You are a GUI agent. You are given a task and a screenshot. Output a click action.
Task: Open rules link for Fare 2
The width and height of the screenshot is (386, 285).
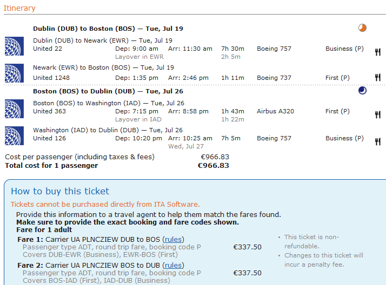pos(173,266)
